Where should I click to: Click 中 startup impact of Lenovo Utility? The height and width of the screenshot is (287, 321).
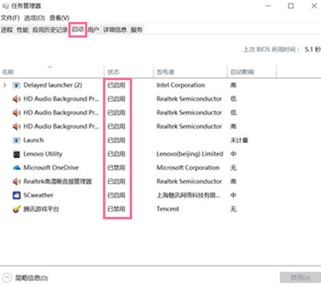233,154
